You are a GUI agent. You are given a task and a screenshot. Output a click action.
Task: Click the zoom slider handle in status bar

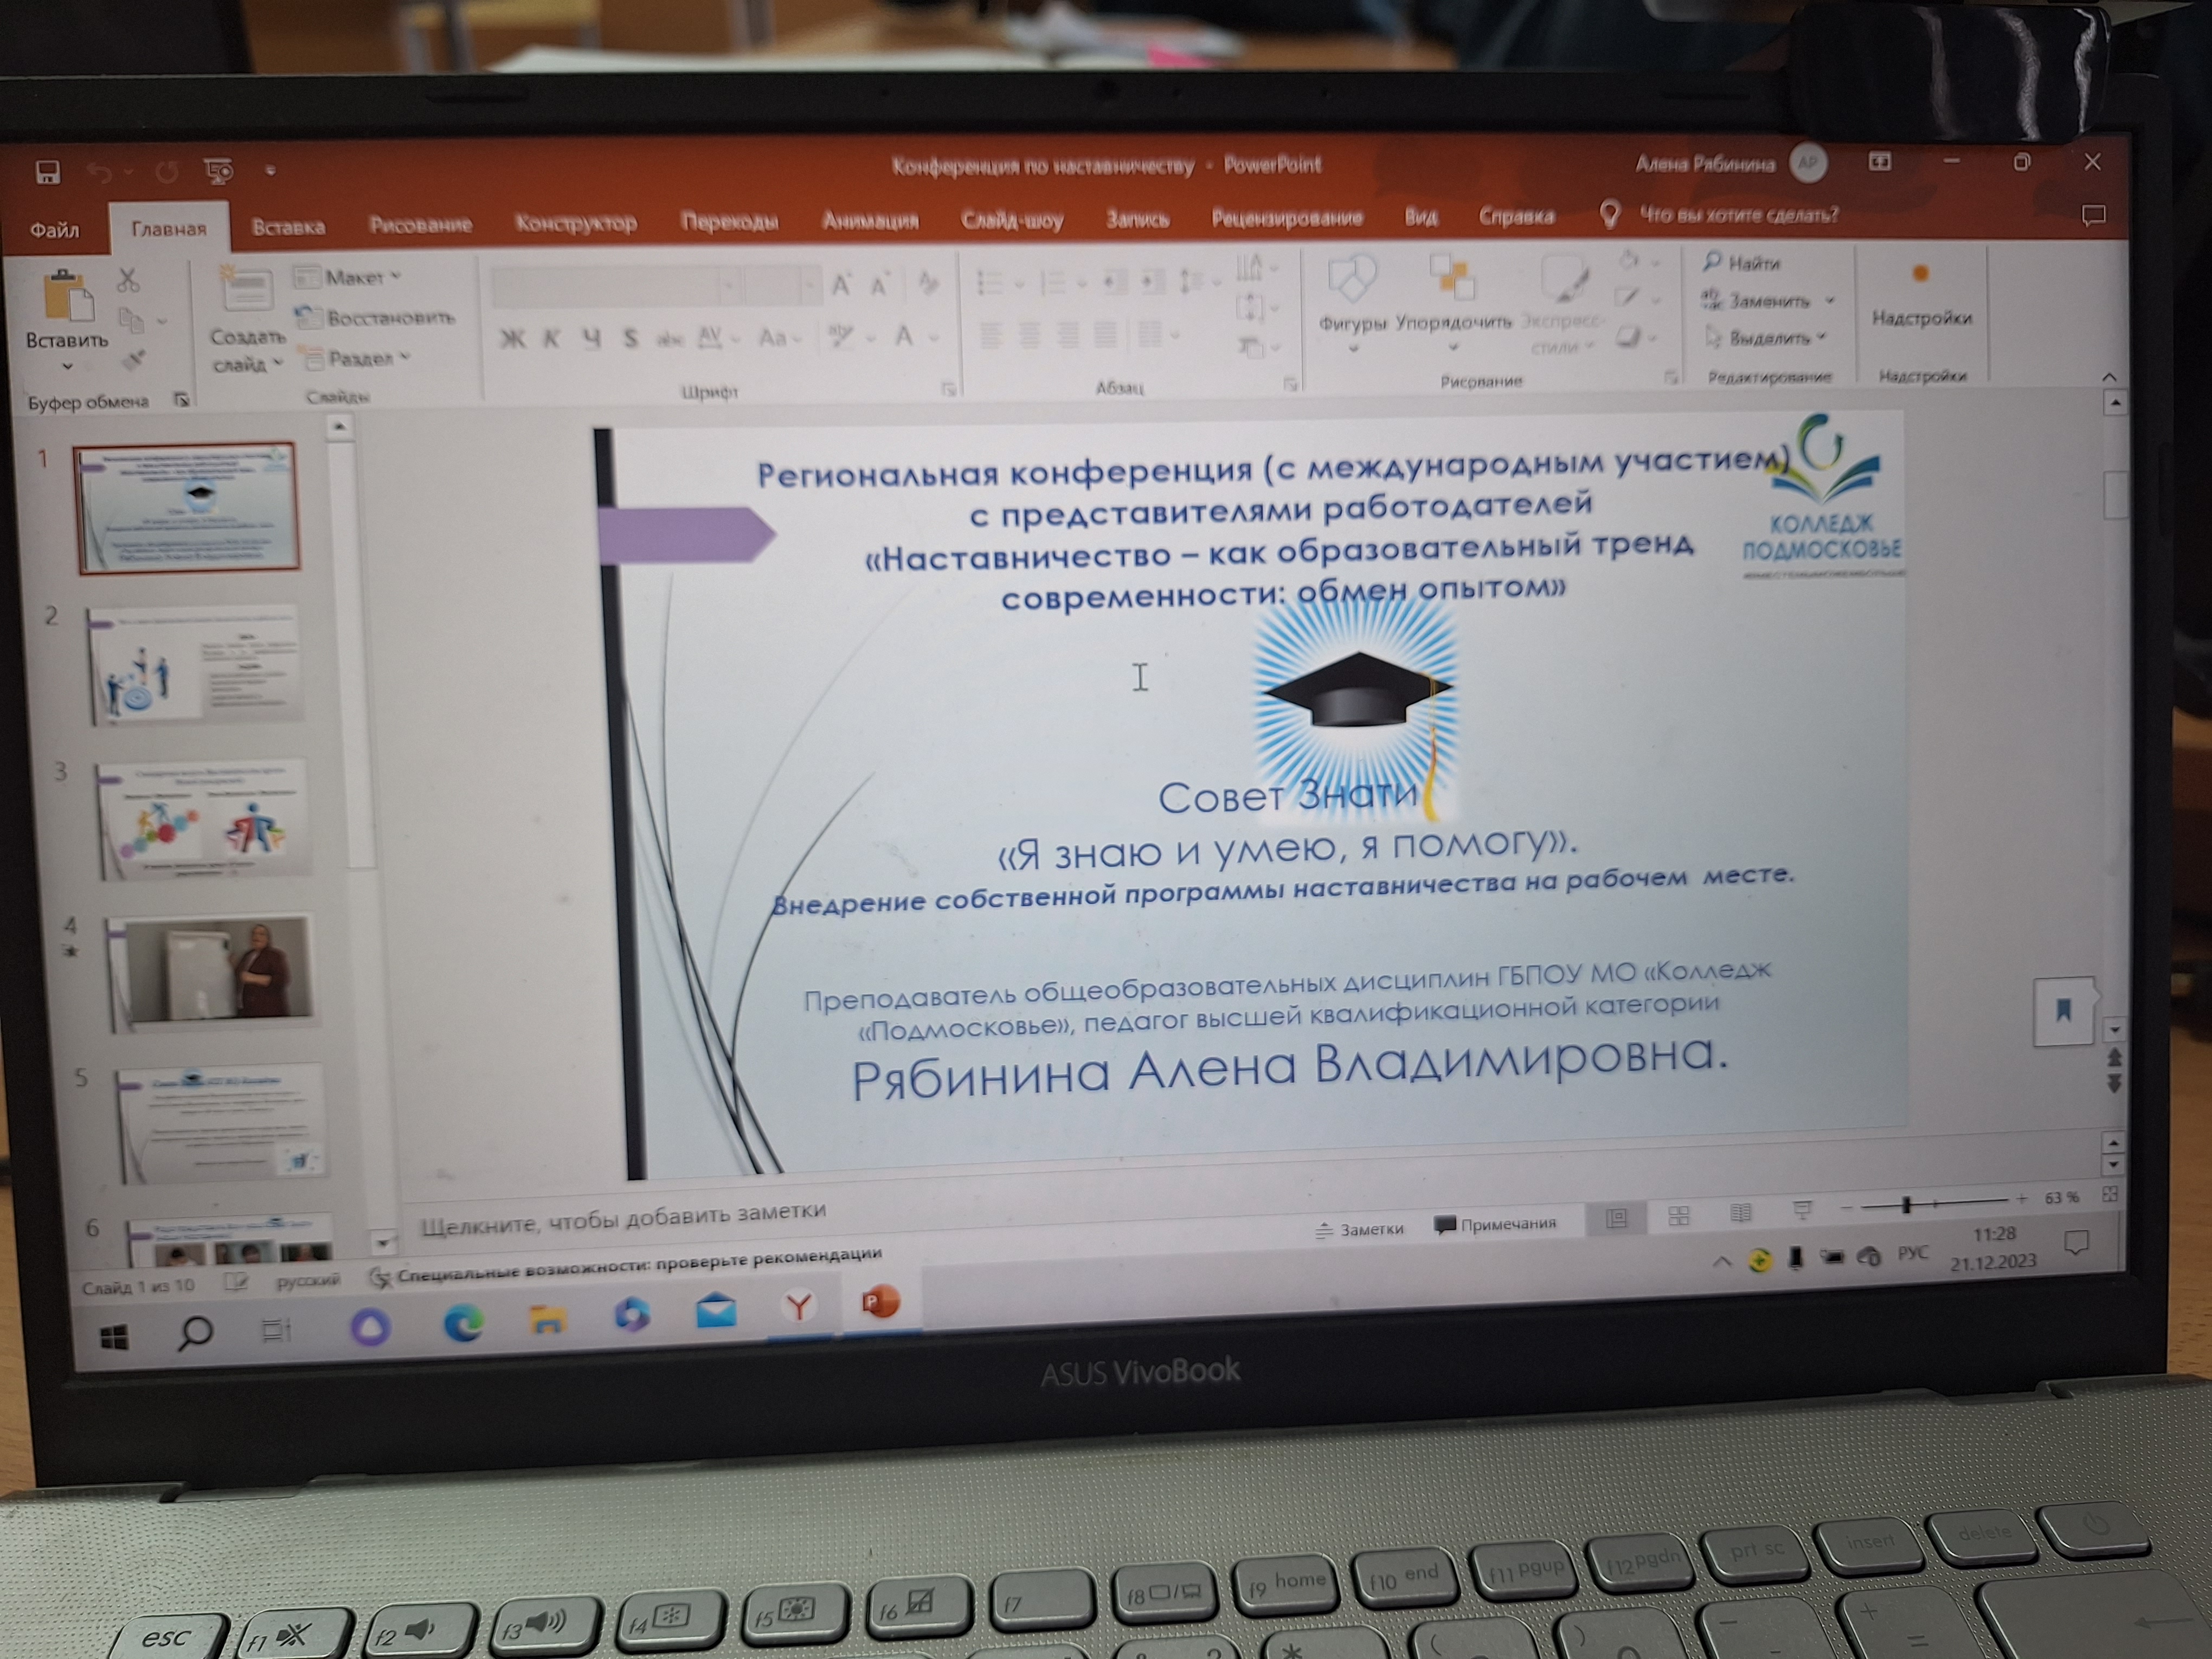pos(1906,1204)
